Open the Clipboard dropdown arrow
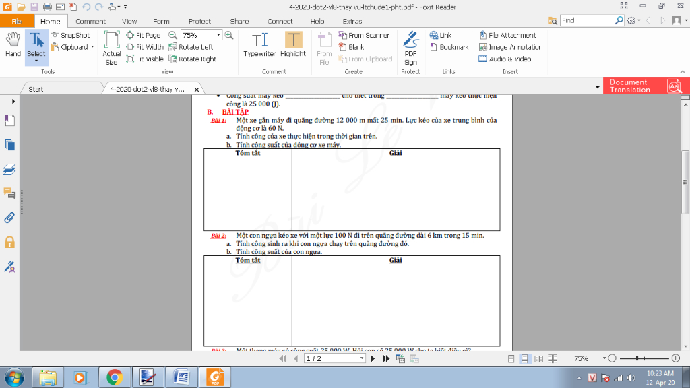This screenshot has width=690, height=388. click(92, 47)
